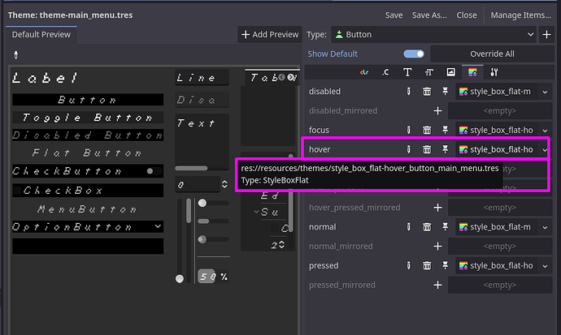
Task: Pin the disabled stylebox as main style
Action: (445, 92)
